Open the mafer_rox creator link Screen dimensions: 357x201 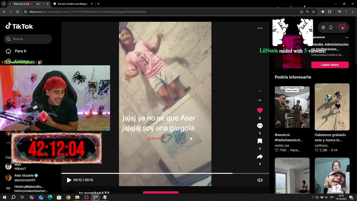282,145
